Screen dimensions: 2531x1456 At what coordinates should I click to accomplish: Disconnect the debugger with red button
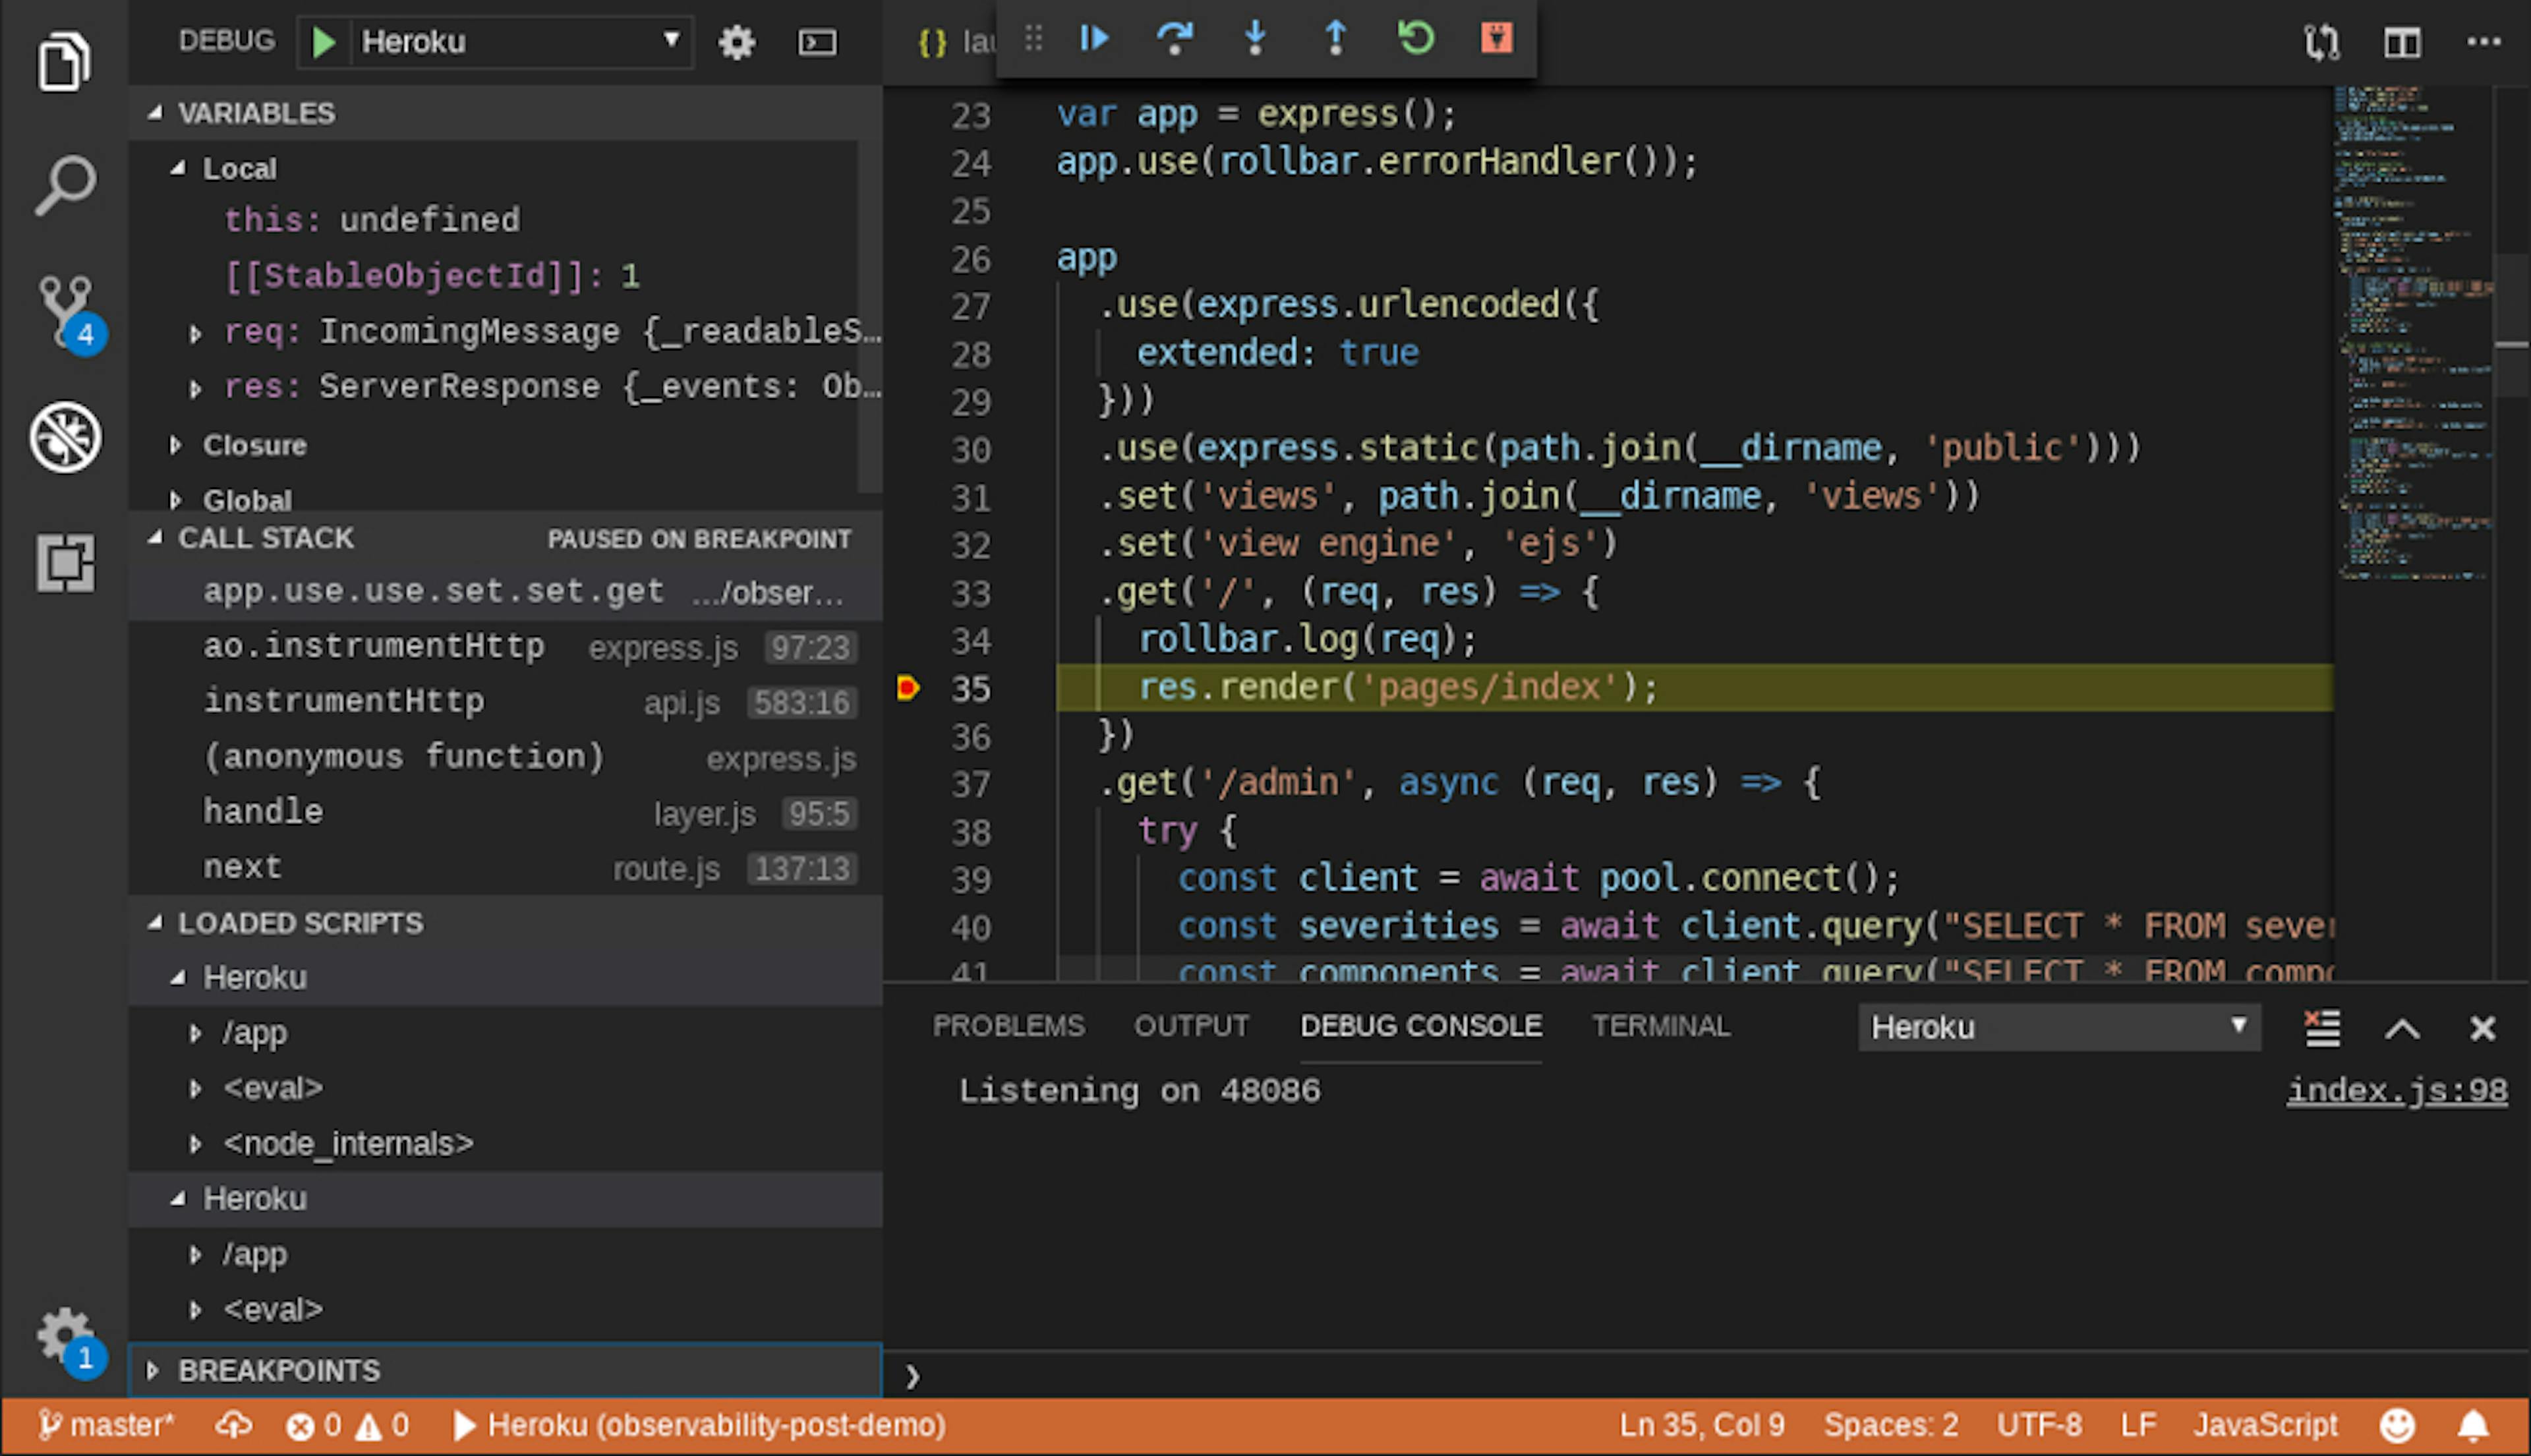(1496, 39)
